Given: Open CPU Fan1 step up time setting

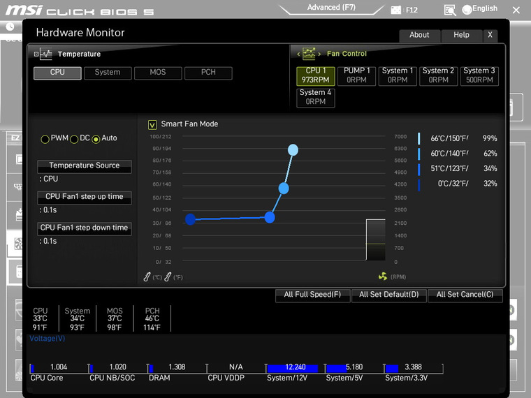Looking at the screenshot, I should coord(85,198).
